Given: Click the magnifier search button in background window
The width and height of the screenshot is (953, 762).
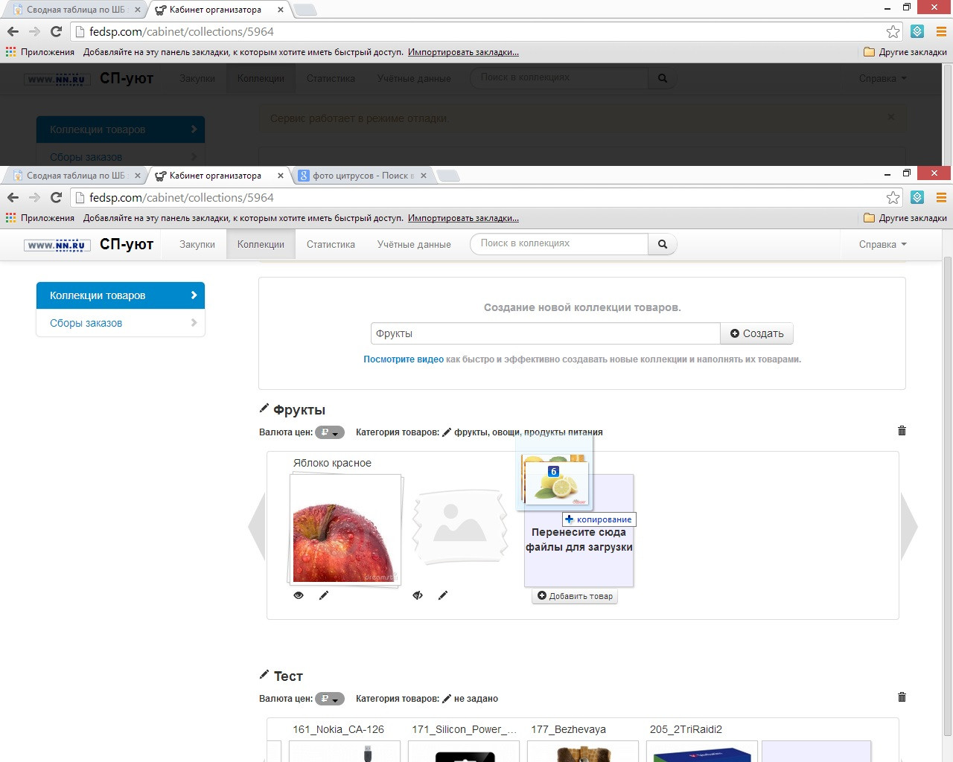Looking at the screenshot, I should pos(662,78).
